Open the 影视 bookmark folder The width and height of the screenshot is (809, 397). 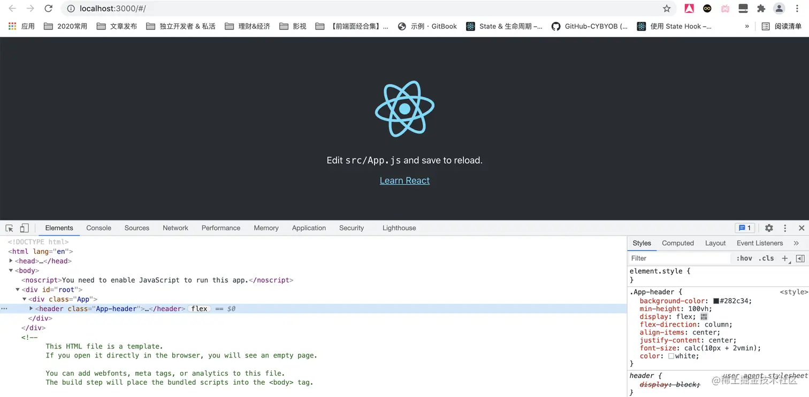293,26
